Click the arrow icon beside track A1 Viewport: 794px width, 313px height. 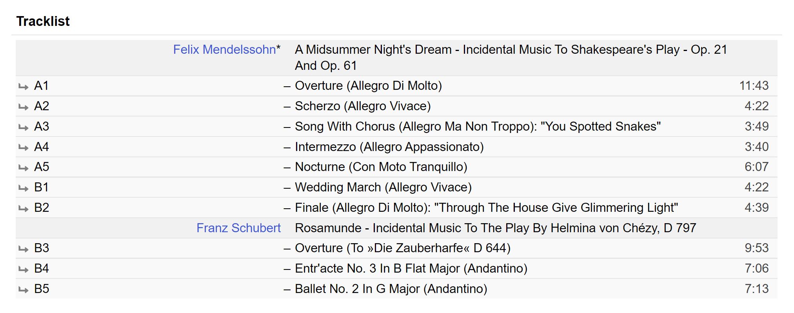click(x=24, y=87)
